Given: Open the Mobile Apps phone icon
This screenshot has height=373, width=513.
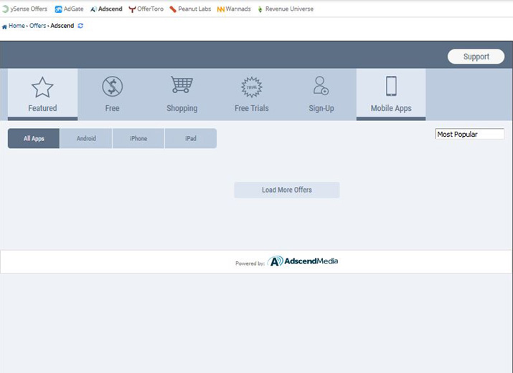Looking at the screenshot, I should (391, 86).
